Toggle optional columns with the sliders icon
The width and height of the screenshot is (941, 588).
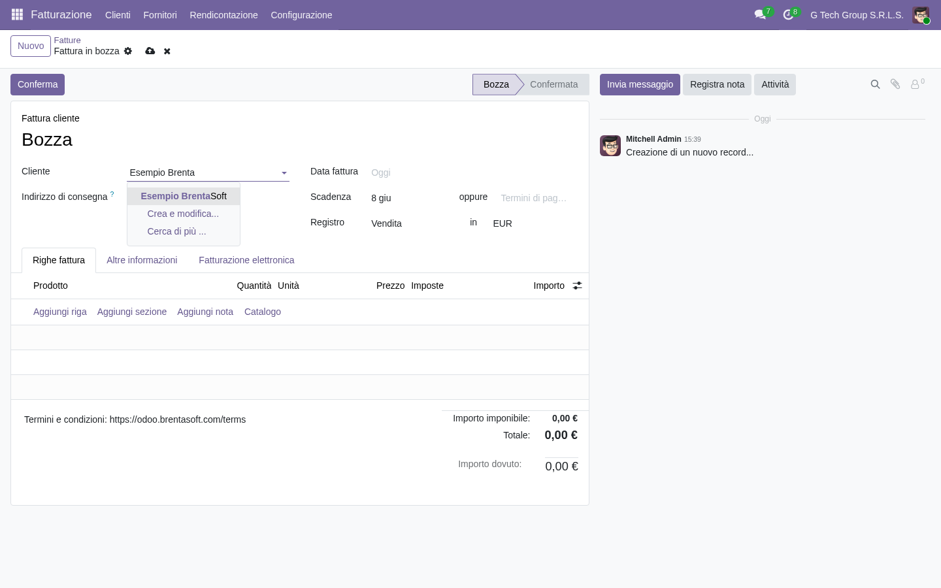(577, 286)
